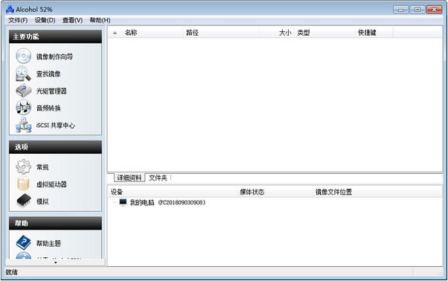Image resolution: width=448 pixels, height=281 pixels.
Task: Open the 设备(D) menu
Action: tap(45, 20)
